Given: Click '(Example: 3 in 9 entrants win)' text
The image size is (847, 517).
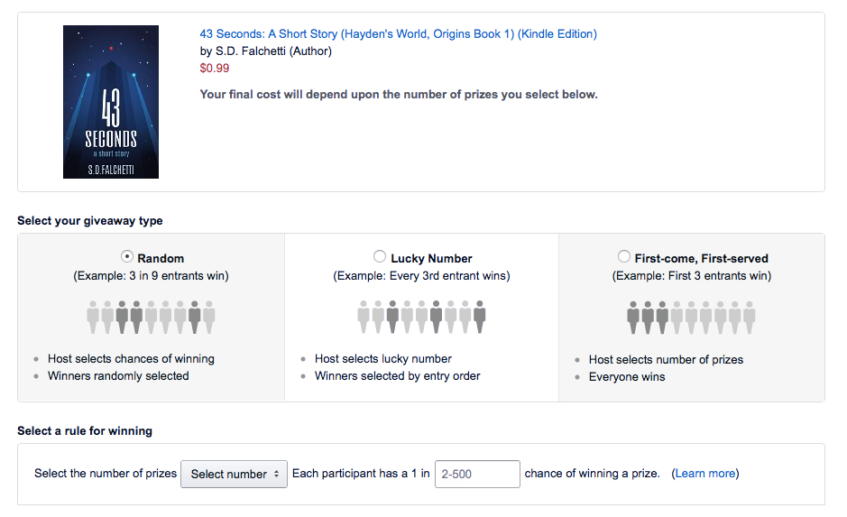Looking at the screenshot, I should pos(152,275).
